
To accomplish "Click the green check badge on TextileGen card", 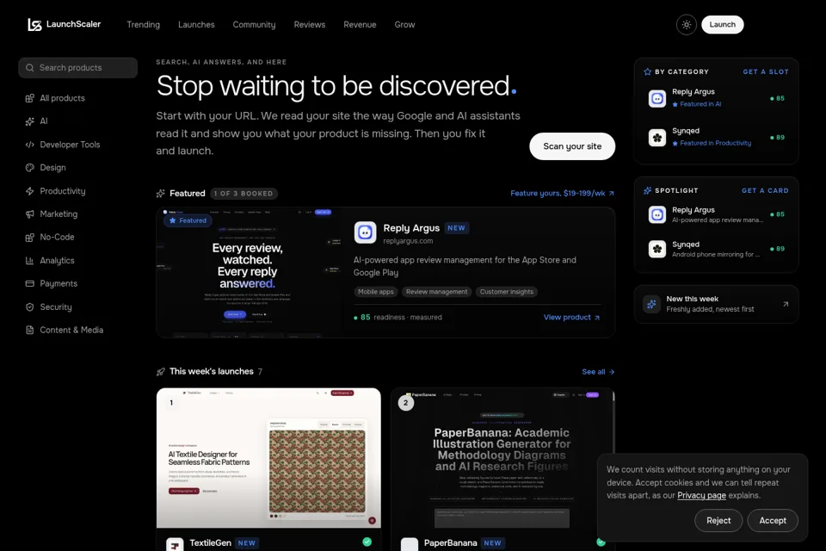I will pos(367,542).
